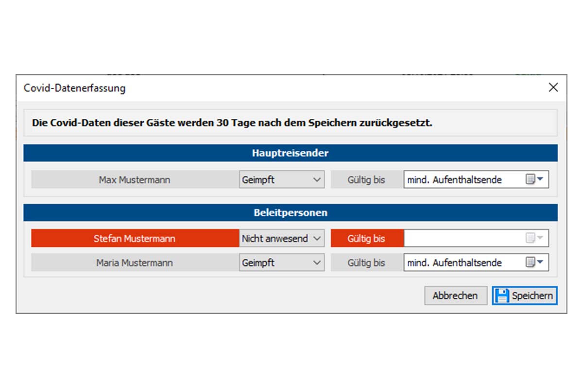Select the Max Mustermann name cell
The width and height of the screenshot is (583, 388).
135,180
